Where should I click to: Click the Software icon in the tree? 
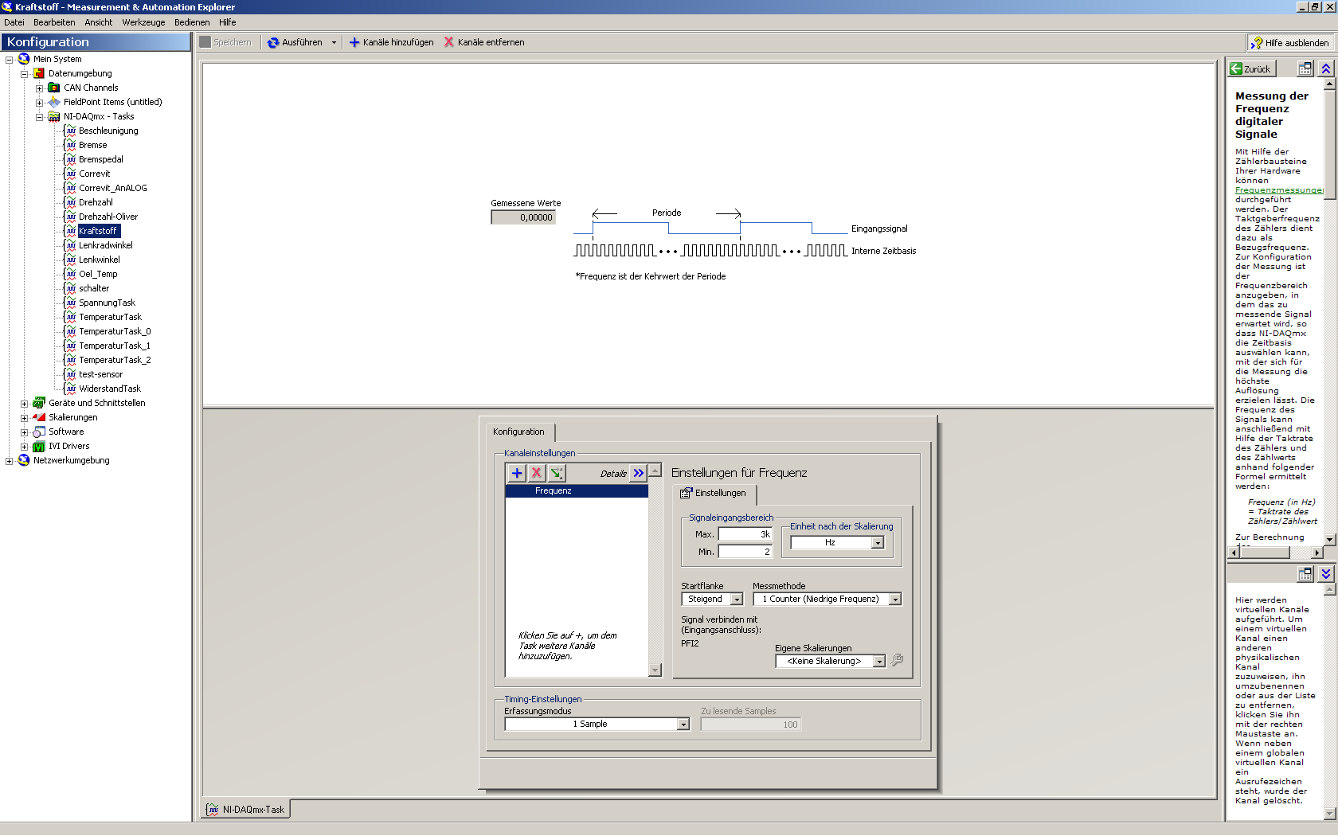point(39,432)
